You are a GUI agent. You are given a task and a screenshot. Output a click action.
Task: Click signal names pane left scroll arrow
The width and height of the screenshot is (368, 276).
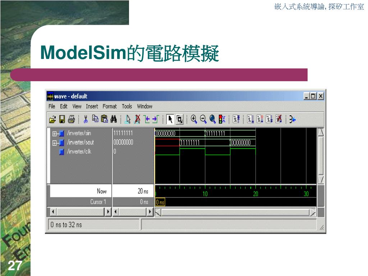click(53, 212)
